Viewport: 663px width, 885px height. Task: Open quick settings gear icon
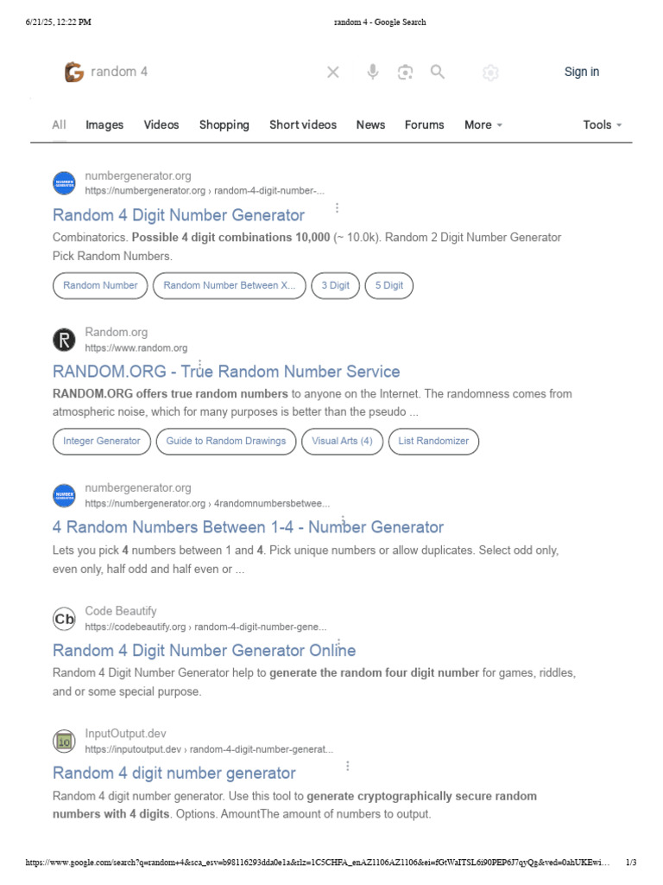coord(490,73)
